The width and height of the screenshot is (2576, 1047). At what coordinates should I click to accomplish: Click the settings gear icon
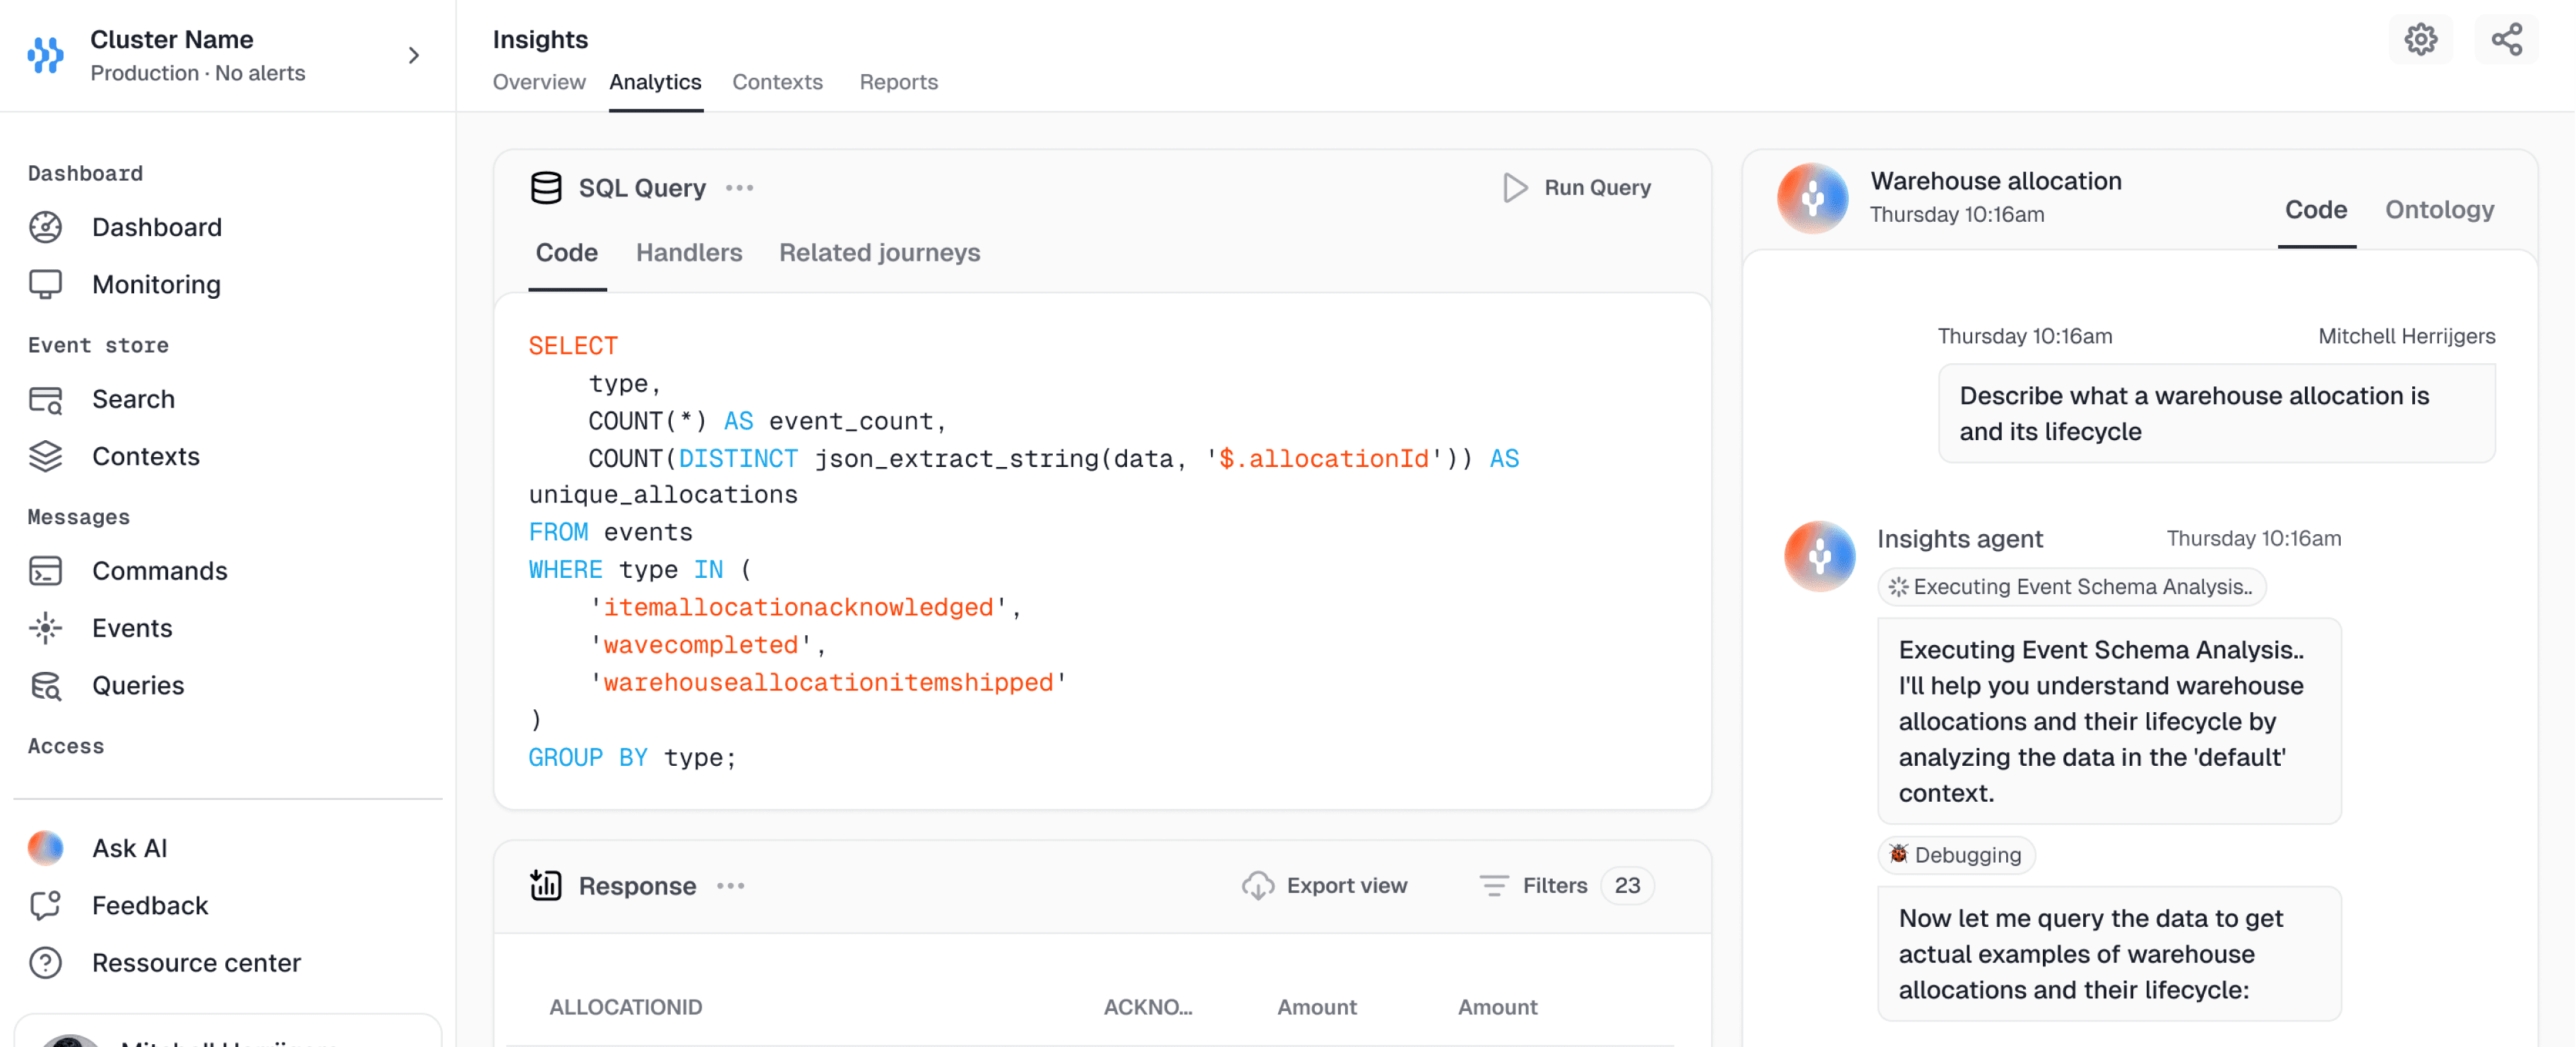[2420, 40]
